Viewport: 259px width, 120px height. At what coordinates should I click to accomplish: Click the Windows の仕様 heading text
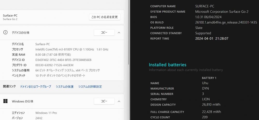point(23,101)
